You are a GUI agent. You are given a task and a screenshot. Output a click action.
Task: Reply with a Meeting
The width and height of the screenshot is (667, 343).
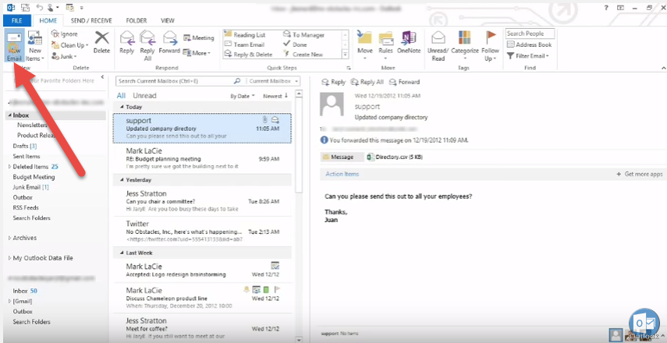(199, 38)
